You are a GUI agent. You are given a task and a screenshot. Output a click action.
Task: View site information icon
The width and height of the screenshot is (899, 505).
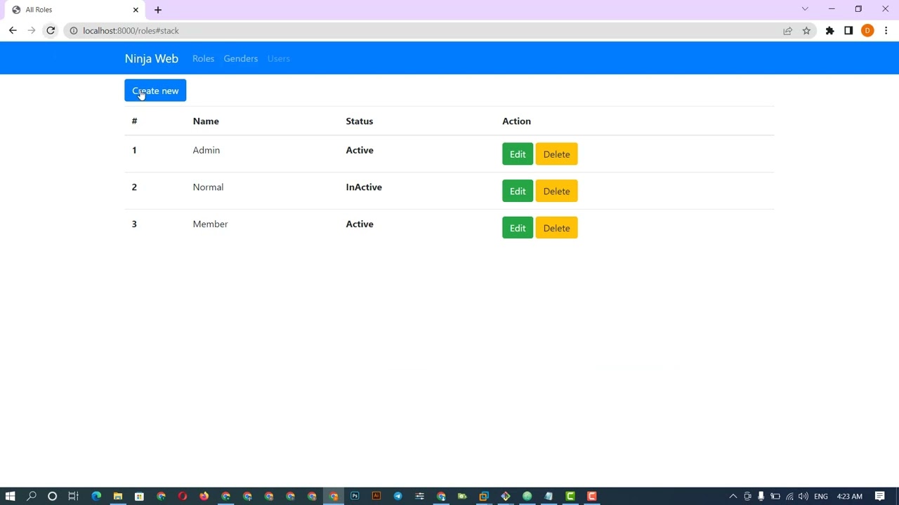pos(73,31)
